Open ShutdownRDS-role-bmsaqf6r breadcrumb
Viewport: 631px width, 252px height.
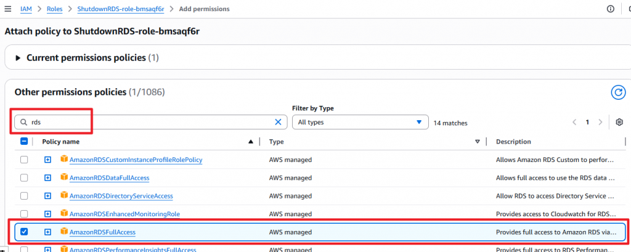coord(121,9)
